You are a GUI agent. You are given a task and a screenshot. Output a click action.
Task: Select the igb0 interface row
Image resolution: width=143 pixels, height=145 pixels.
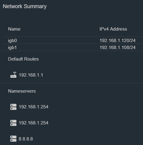coord(73,40)
